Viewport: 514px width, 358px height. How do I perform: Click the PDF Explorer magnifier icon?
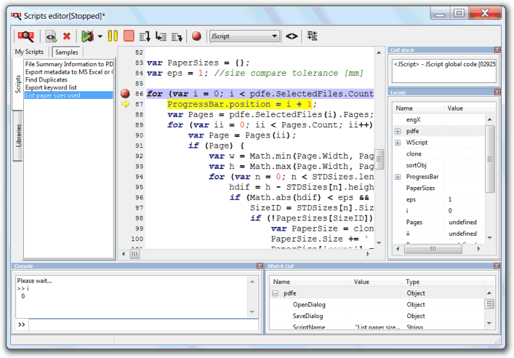click(26, 36)
